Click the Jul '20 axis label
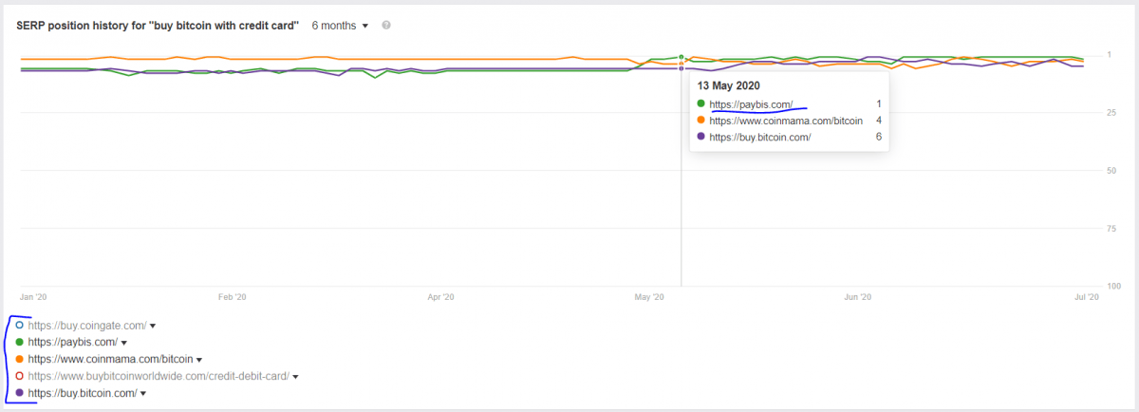 point(1087,297)
